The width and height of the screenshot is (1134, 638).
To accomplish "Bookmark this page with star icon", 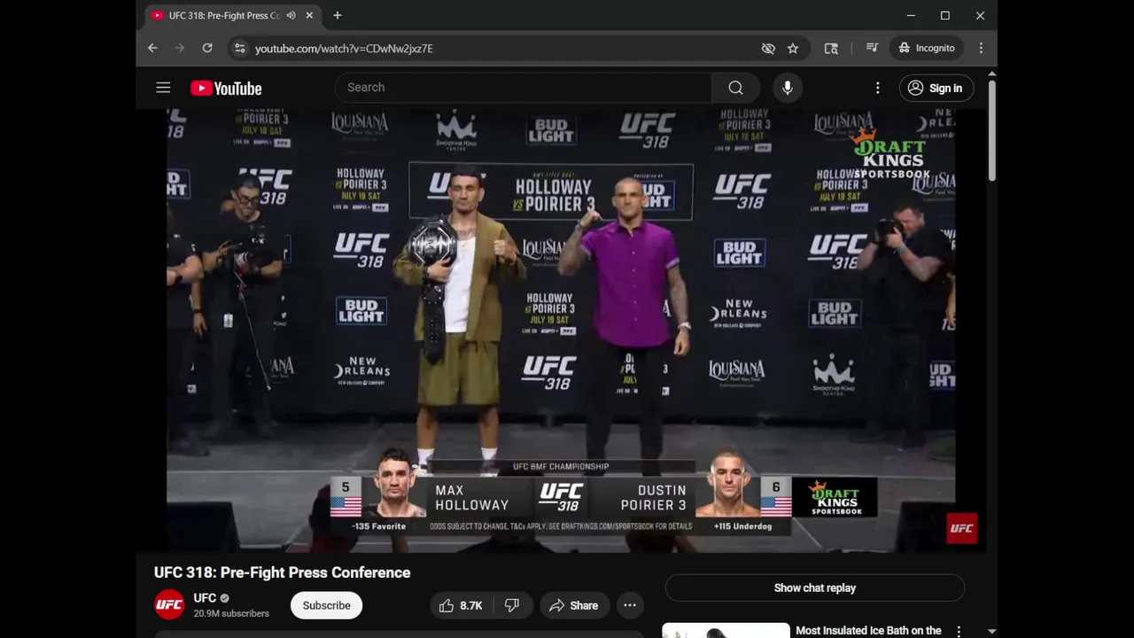I will click(x=793, y=48).
